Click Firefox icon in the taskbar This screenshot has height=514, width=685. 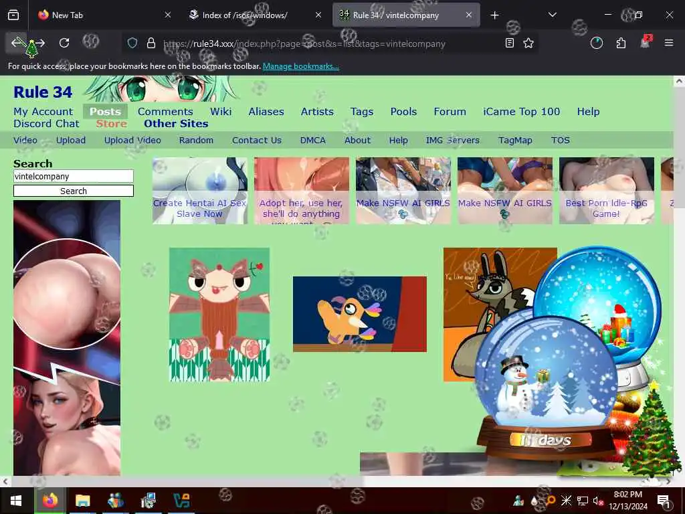[50, 501]
